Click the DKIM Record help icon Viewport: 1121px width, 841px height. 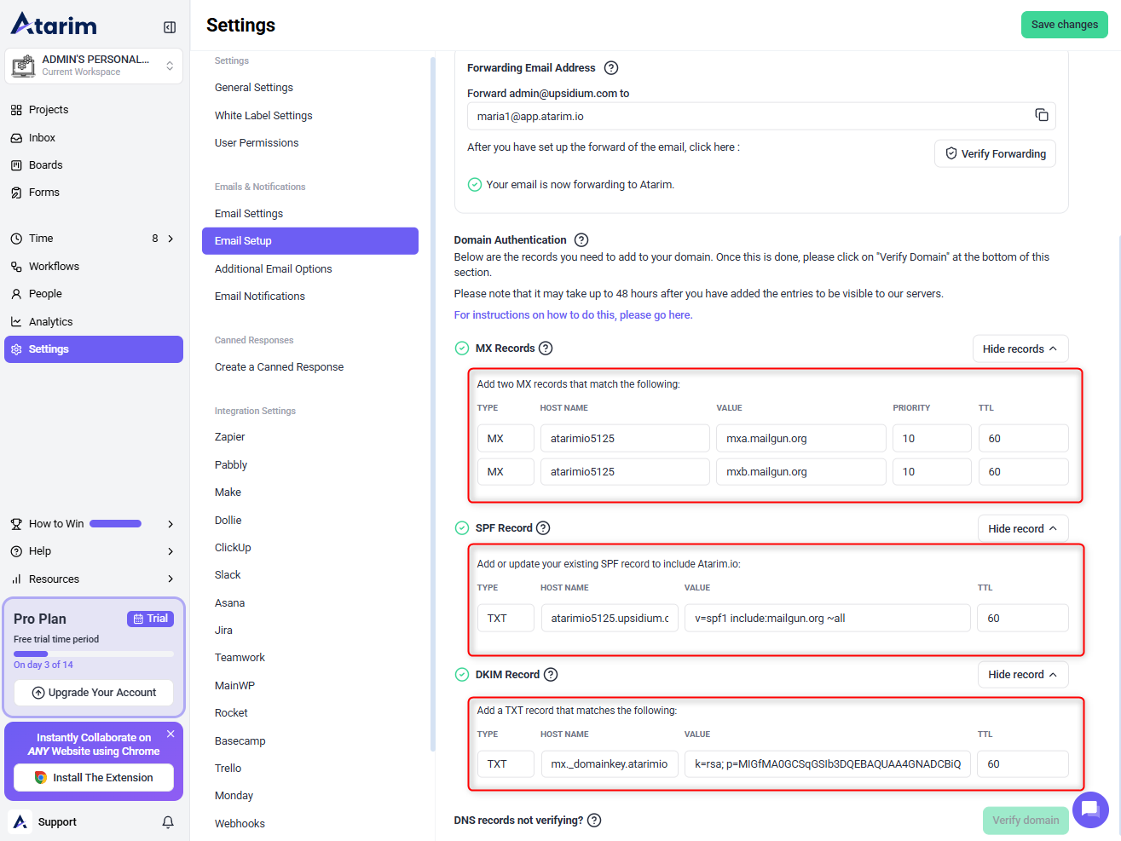[x=551, y=675]
